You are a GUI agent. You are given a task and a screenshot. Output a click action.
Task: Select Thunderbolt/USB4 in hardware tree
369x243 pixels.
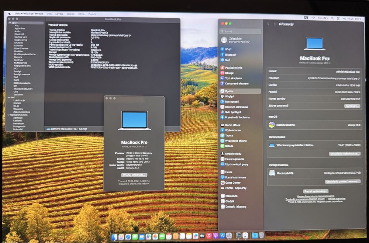pos(23,89)
